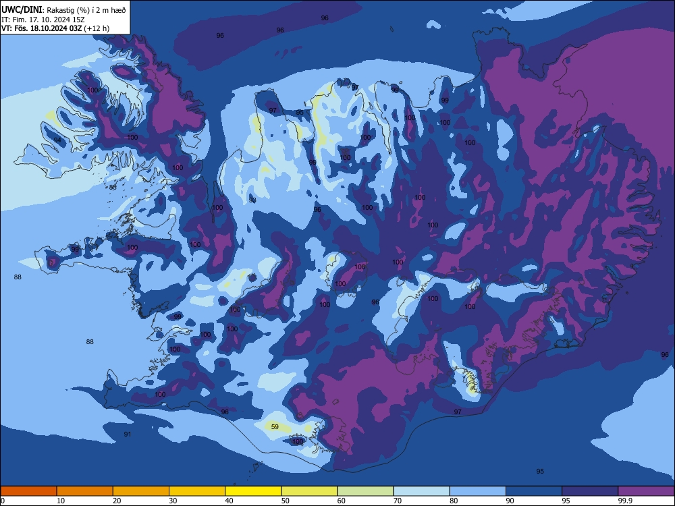The width and height of the screenshot is (675, 506).
Task: Click the '94' value in the Westfjords
Action: tap(57, 140)
